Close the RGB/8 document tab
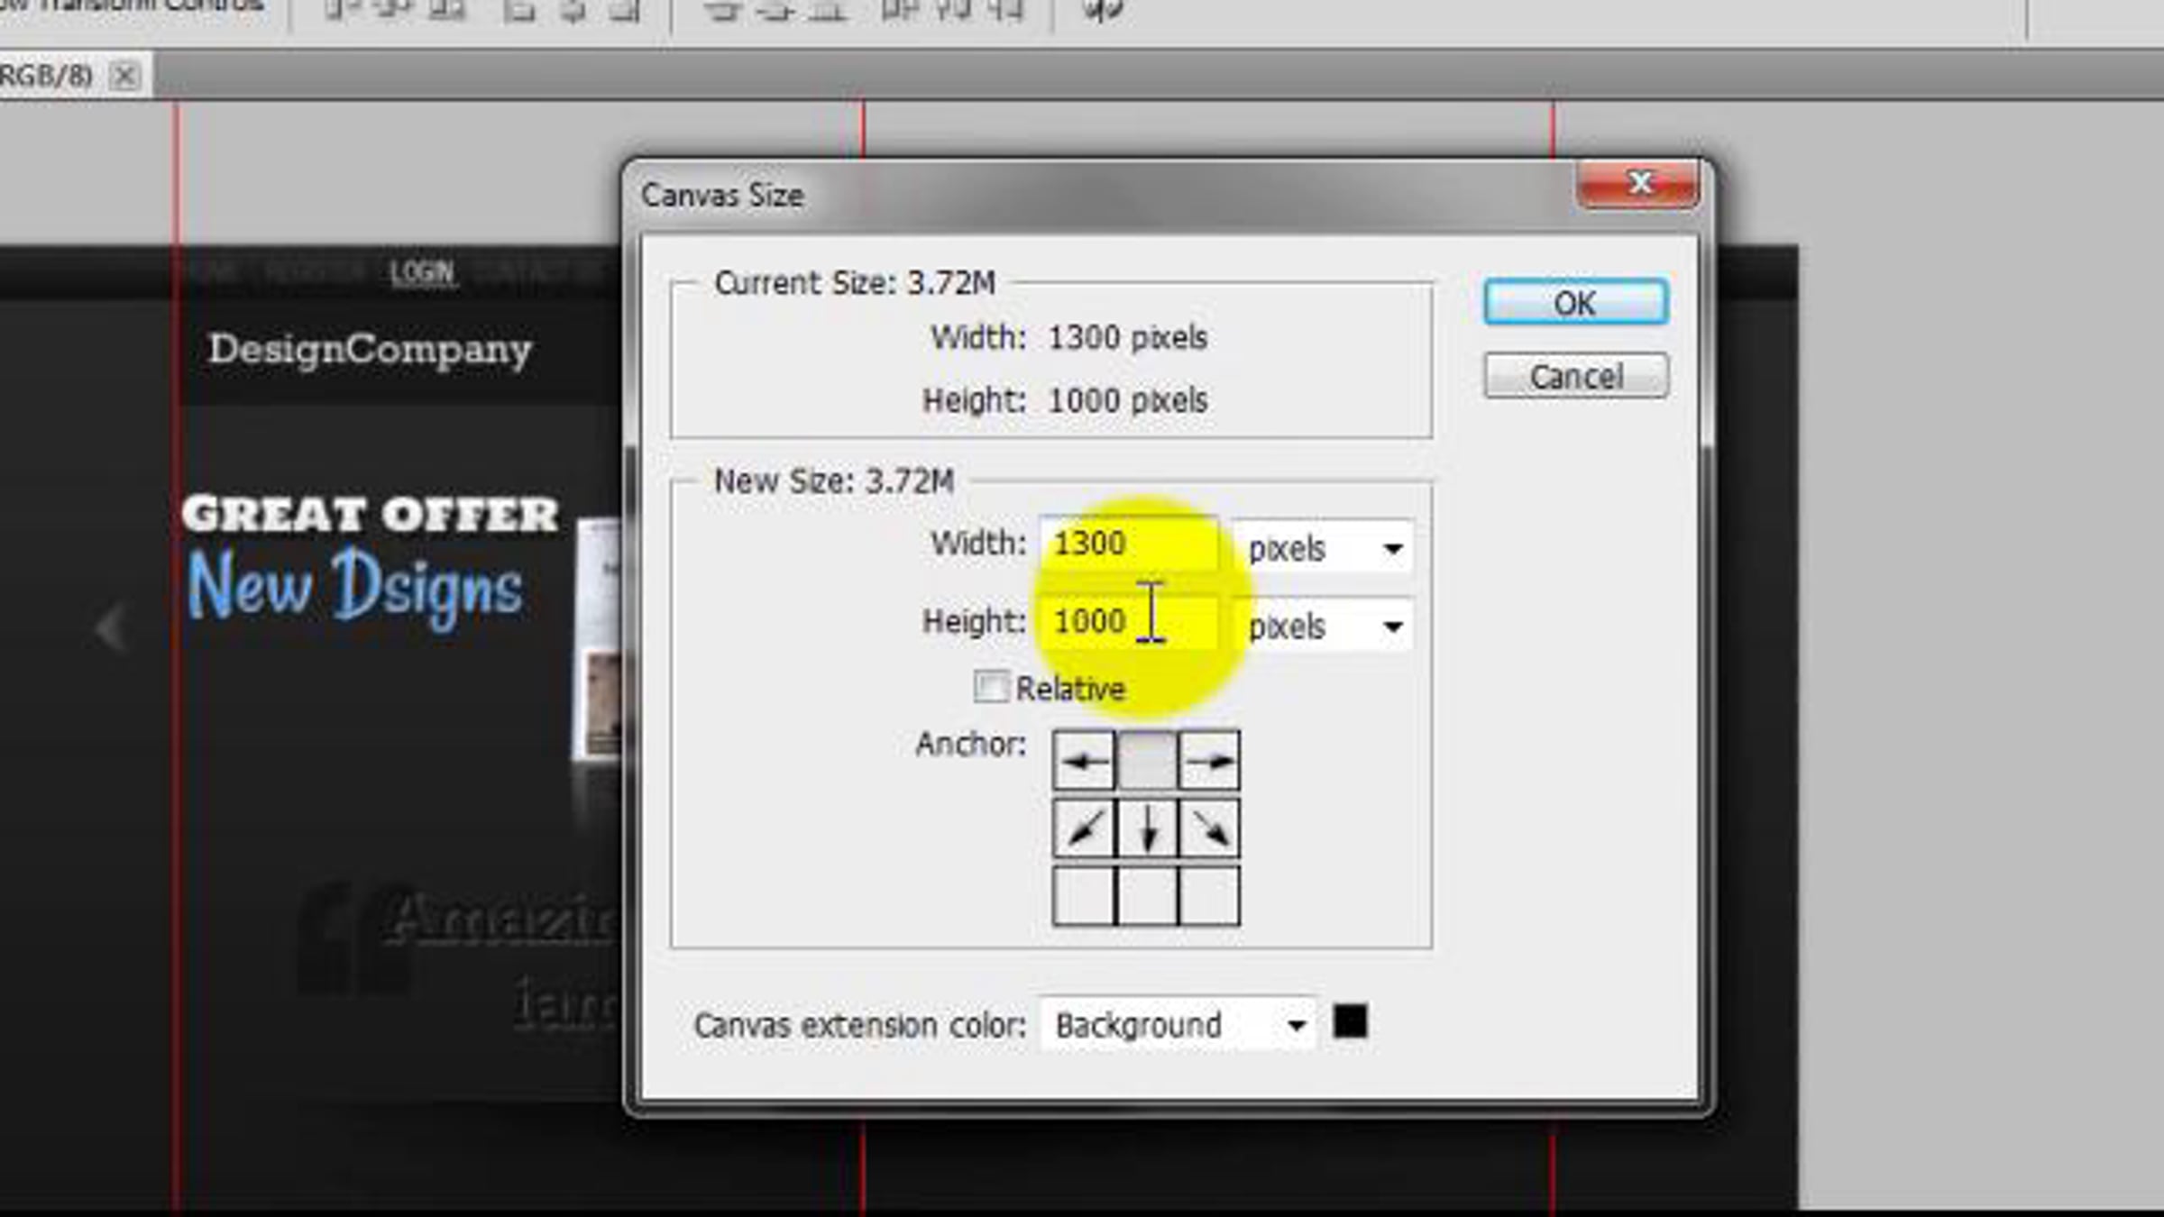Viewport: 2164px width, 1217px height. point(124,77)
